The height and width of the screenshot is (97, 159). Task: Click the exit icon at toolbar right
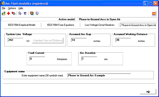[154, 14]
